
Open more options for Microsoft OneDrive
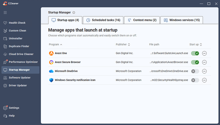[x=204, y=71]
